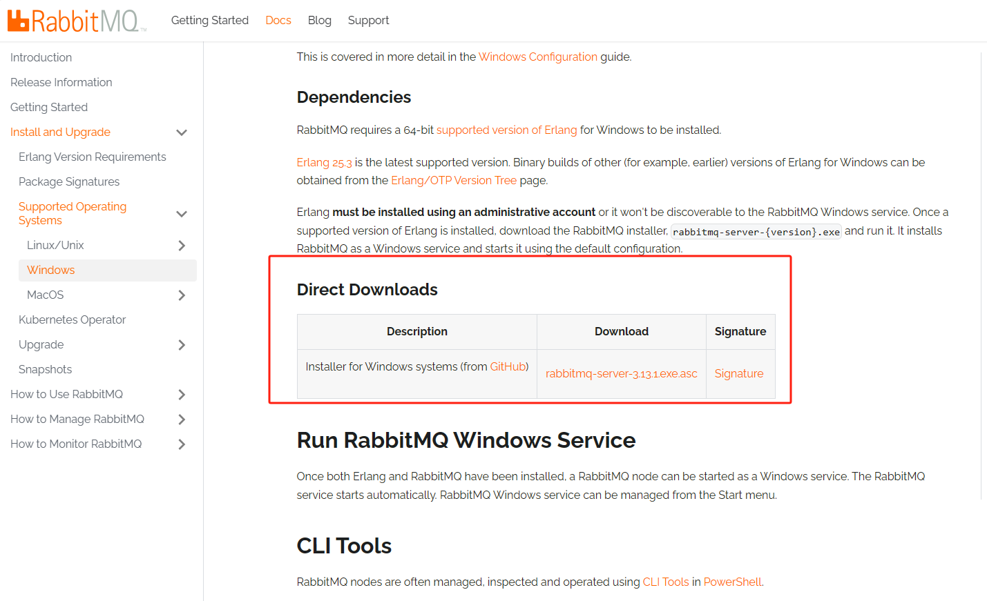Click the Erlang 25.3 link

pyautogui.click(x=325, y=162)
